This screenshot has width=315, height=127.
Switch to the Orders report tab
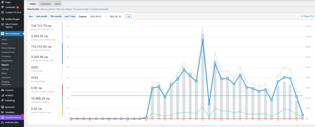[x=33, y=4]
